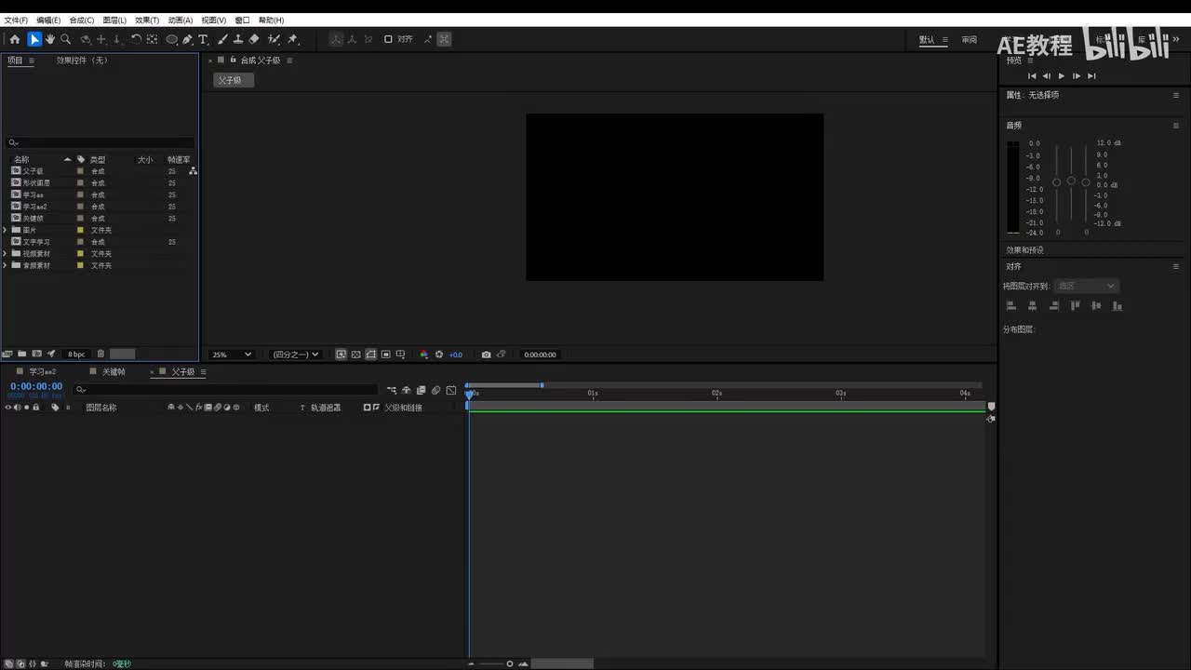Image resolution: width=1191 pixels, height=670 pixels.
Task: Open the 文件(F) menu
Action: (x=16, y=20)
